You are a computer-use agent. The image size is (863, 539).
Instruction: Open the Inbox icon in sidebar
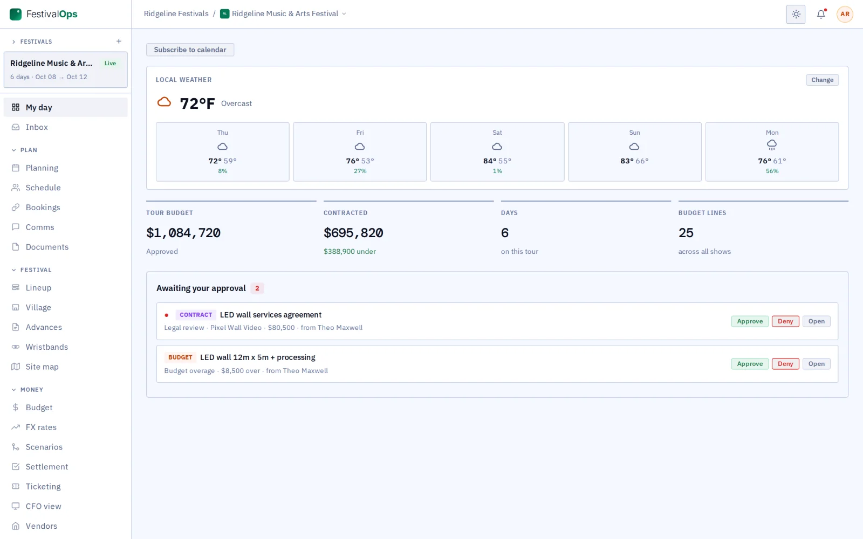[x=16, y=127]
